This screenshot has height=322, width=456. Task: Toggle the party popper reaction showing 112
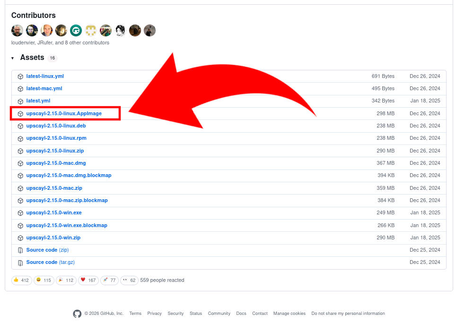(x=66, y=280)
